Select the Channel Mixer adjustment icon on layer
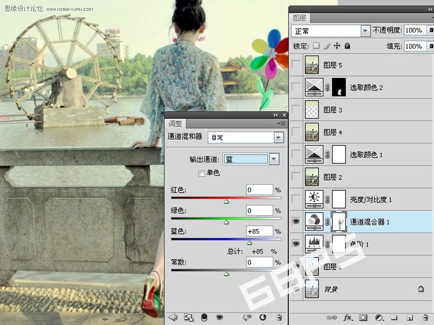The height and width of the screenshot is (325, 434). pyautogui.click(x=314, y=222)
